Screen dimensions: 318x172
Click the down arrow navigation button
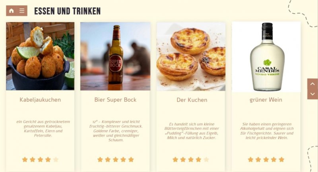(x=312, y=94)
